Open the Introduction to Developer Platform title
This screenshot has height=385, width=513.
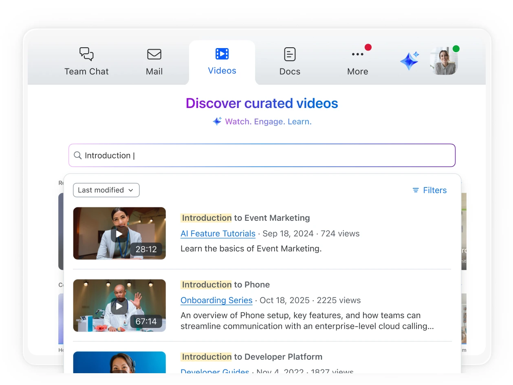tap(252, 357)
